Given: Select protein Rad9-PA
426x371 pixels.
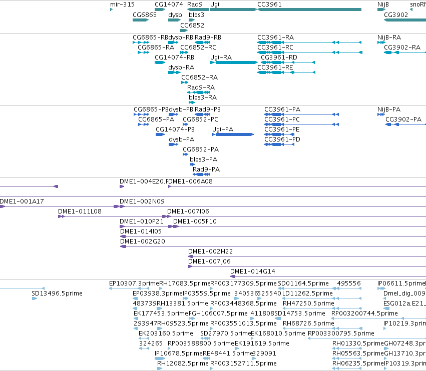Looking at the screenshot, I should (x=206, y=169).
